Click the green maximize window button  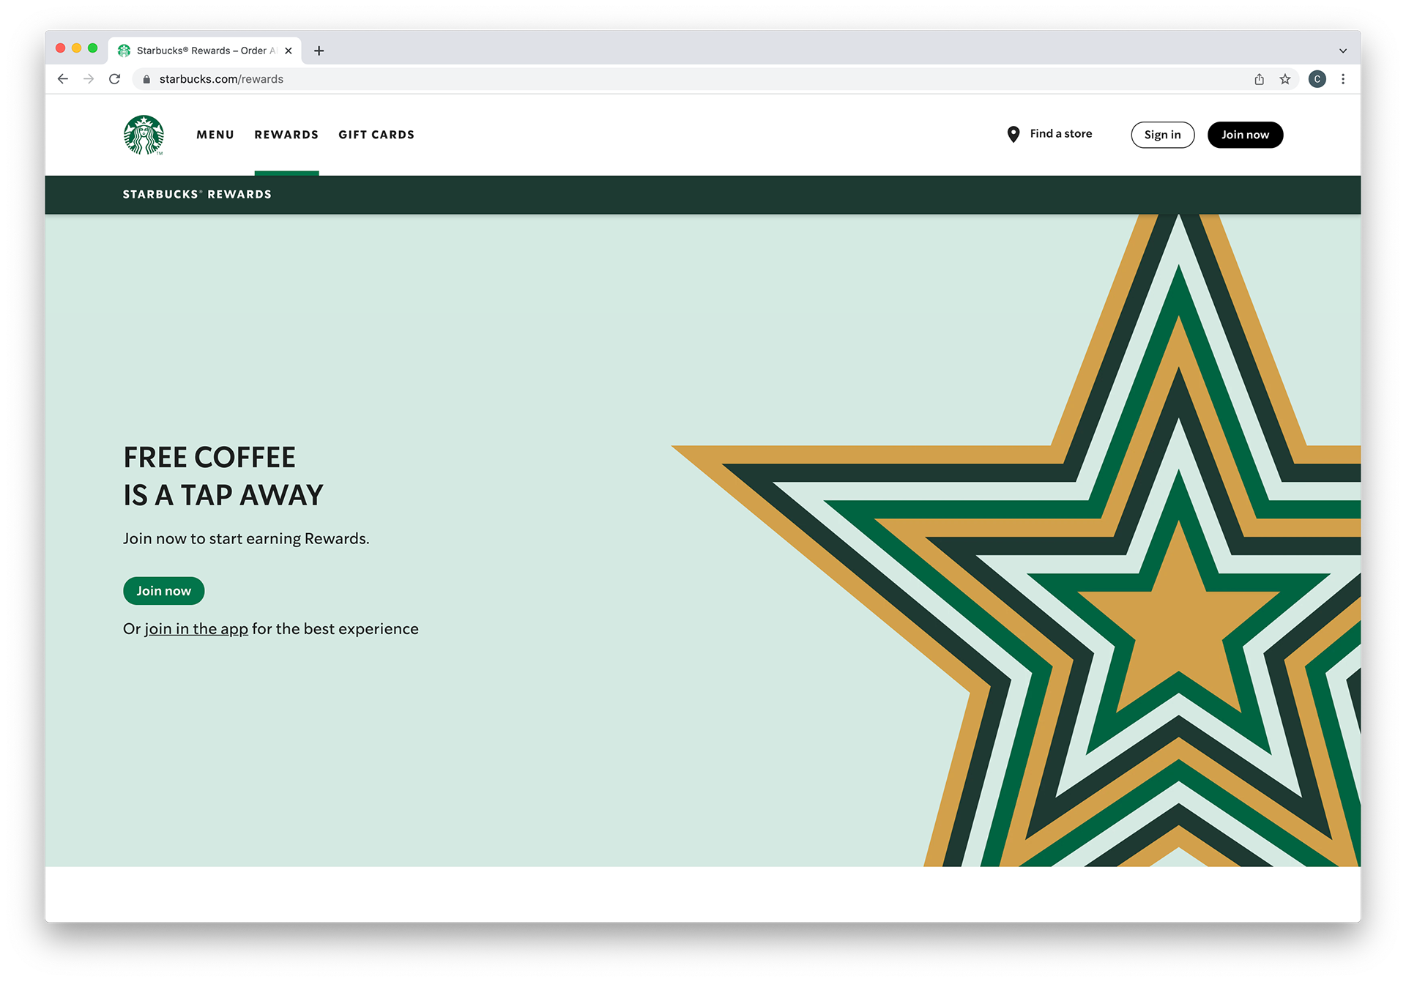pyautogui.click(x=93, y=48)
